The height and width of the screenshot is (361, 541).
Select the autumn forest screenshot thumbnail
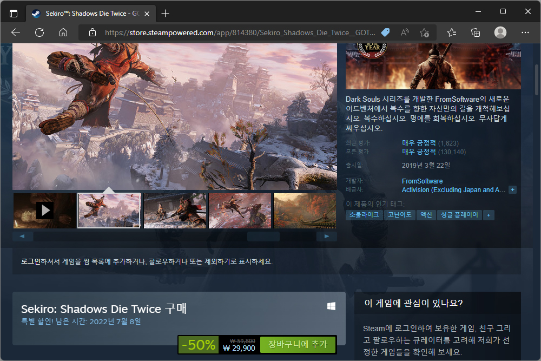(x=305, y=211)
